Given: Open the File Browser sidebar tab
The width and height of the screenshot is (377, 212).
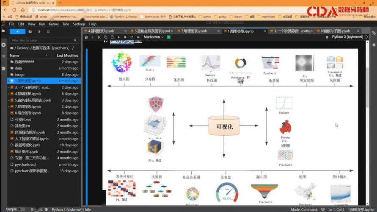Looking at the screenshot, I should [3, 31].
